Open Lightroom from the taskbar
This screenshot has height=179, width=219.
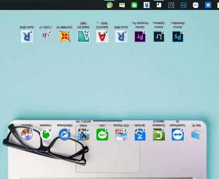(x=171, y=5)
